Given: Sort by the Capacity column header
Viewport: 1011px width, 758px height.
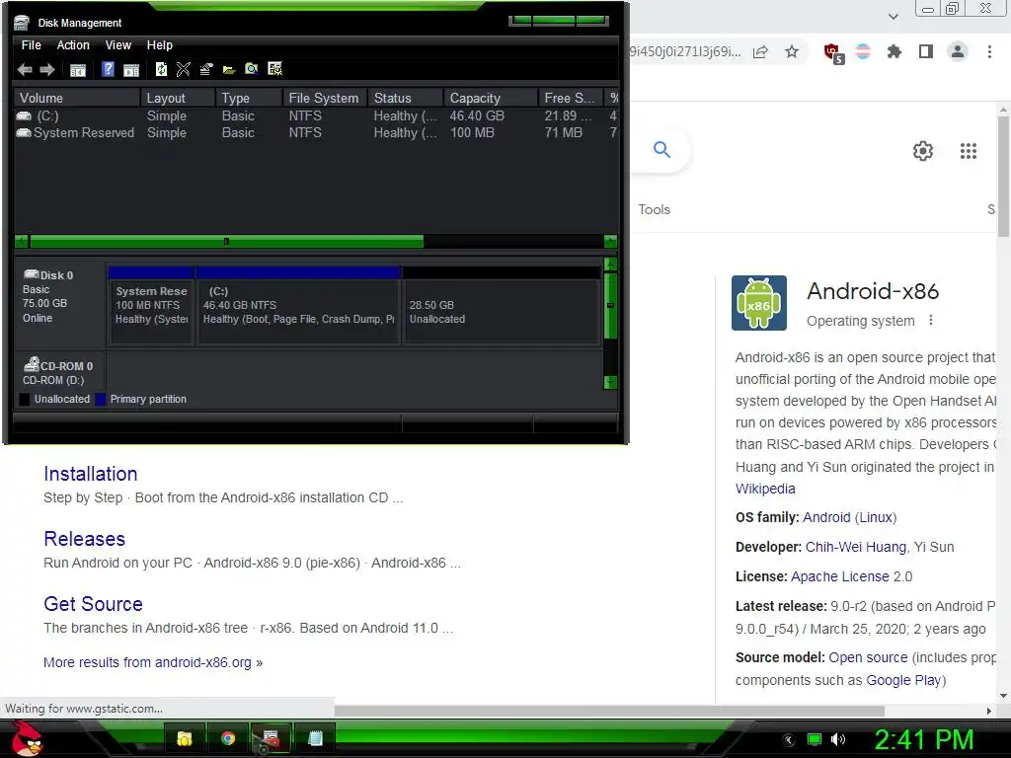Looking at the screenshot, I should pos(491,98).
